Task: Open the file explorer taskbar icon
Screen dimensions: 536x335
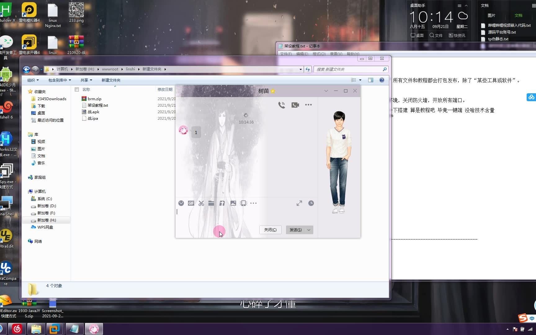Action: (x=36, y=329)
